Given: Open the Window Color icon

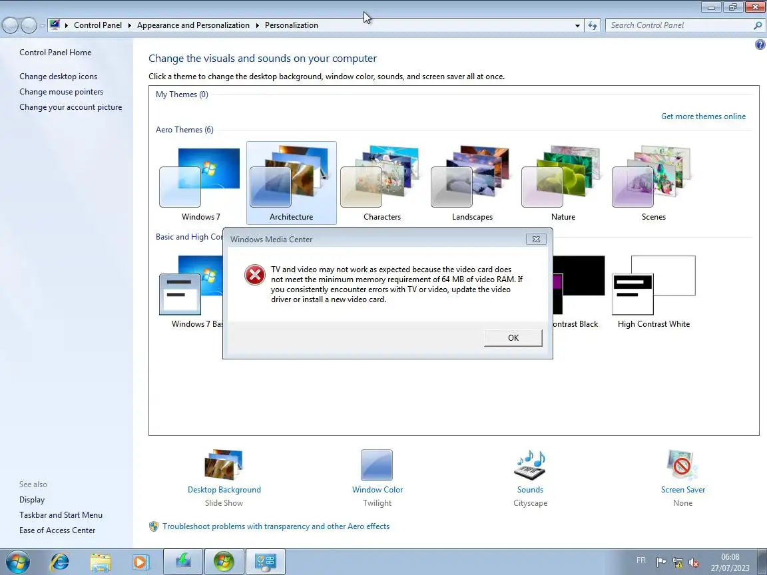Looking at the screenshot, I should coord(377,465).
